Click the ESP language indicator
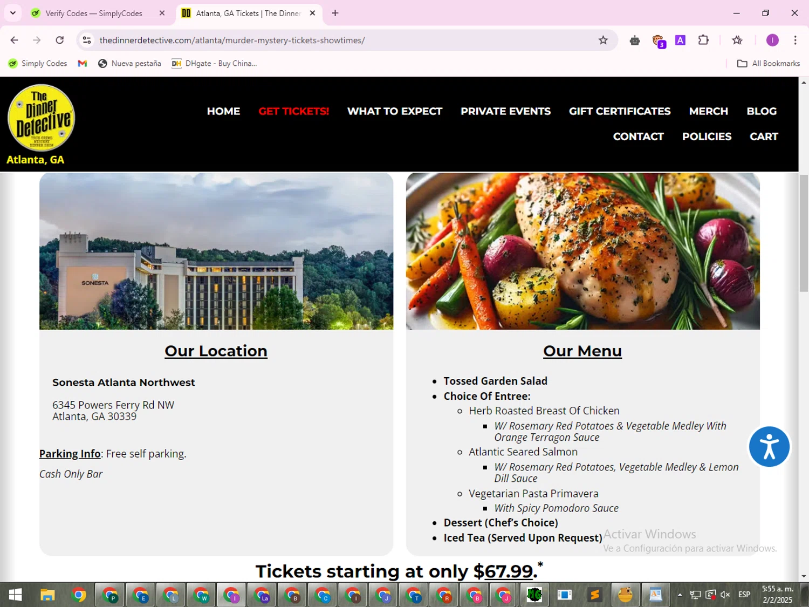The width and height of the screenshot is (809, 607). pyautogui.click(x=744, y=595)
